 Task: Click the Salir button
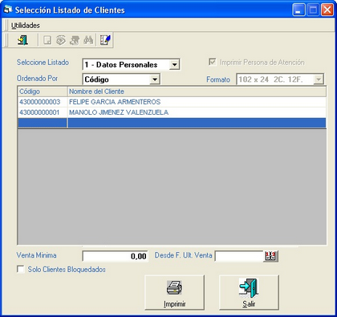pyautogui.click(x=249, y=293)
